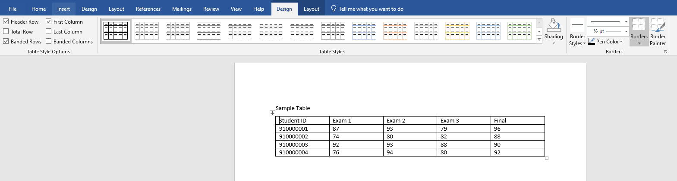677x181 pixels.
Task: Open the Borders dialog launcher icon
Action: click(x=665, y=52)
